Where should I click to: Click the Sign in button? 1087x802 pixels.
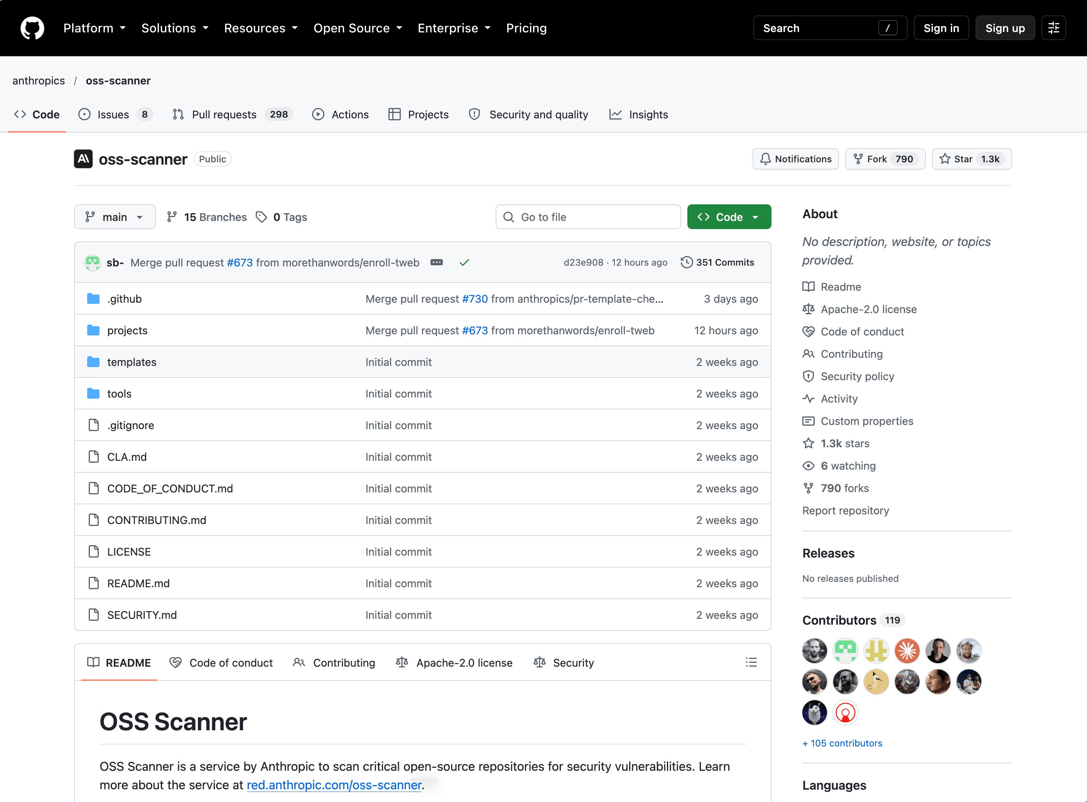pyautogui.click(x=941, y=28)
